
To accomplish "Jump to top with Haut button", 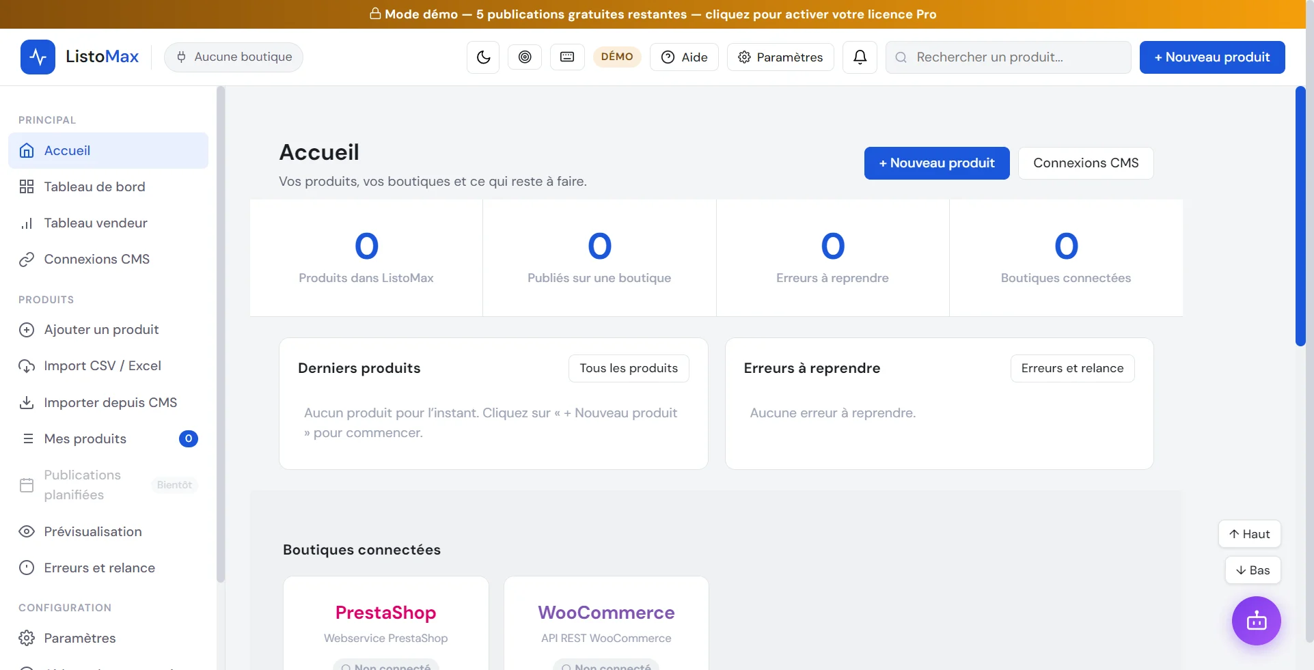I will [1249, 534].
